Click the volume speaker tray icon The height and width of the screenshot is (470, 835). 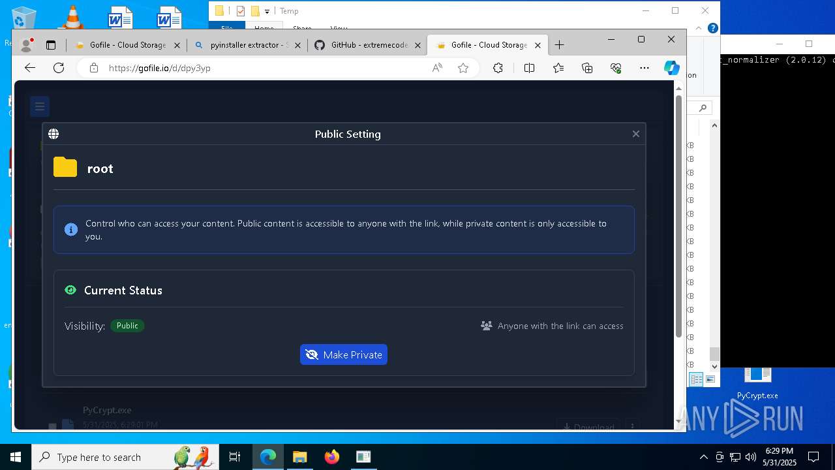tap(751, 457)
